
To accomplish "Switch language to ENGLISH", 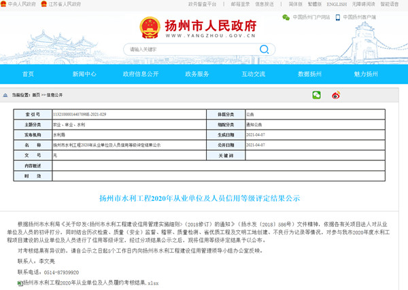I will click(336, 3).
